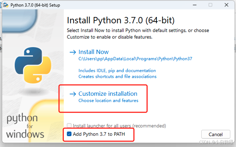Click 'Includes IDLE, pip and documentation' text
The height and width of the screenshot is (147, 236).
[117, 71]
